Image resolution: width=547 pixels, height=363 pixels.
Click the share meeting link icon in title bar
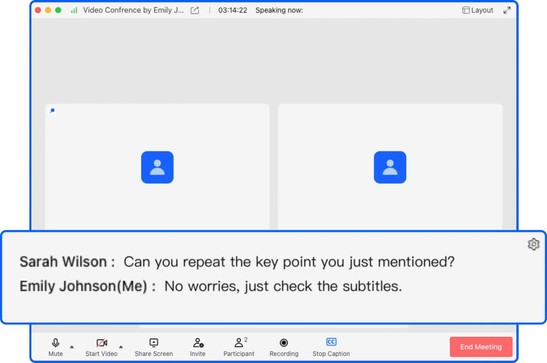pos(195,10)
